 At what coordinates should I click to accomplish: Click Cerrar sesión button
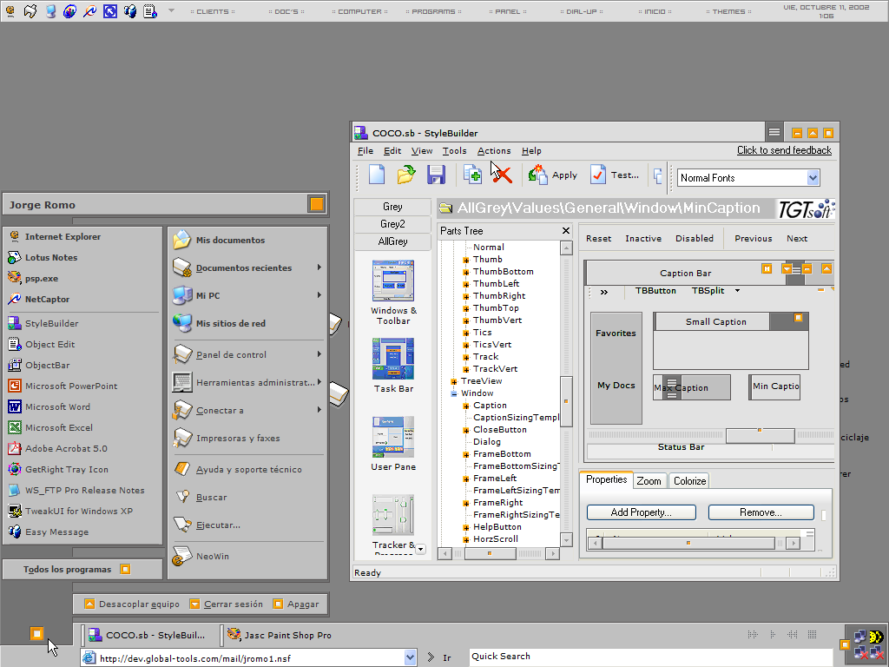[x=227, y=604]
